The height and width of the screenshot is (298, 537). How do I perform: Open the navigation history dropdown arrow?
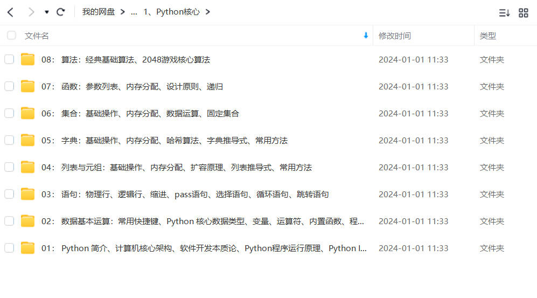point(46,12)
